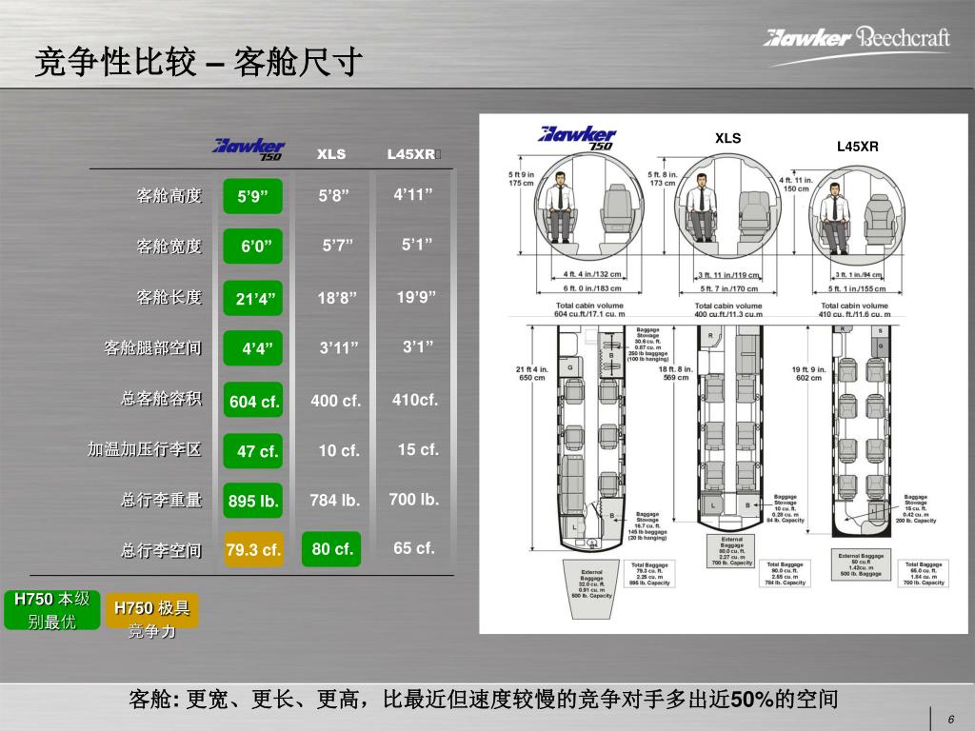Click the XLS cabin cross-section diagram

click(x=727, y=207)
